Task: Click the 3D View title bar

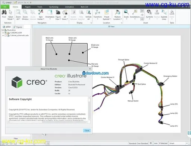Action: click(111, 26)
